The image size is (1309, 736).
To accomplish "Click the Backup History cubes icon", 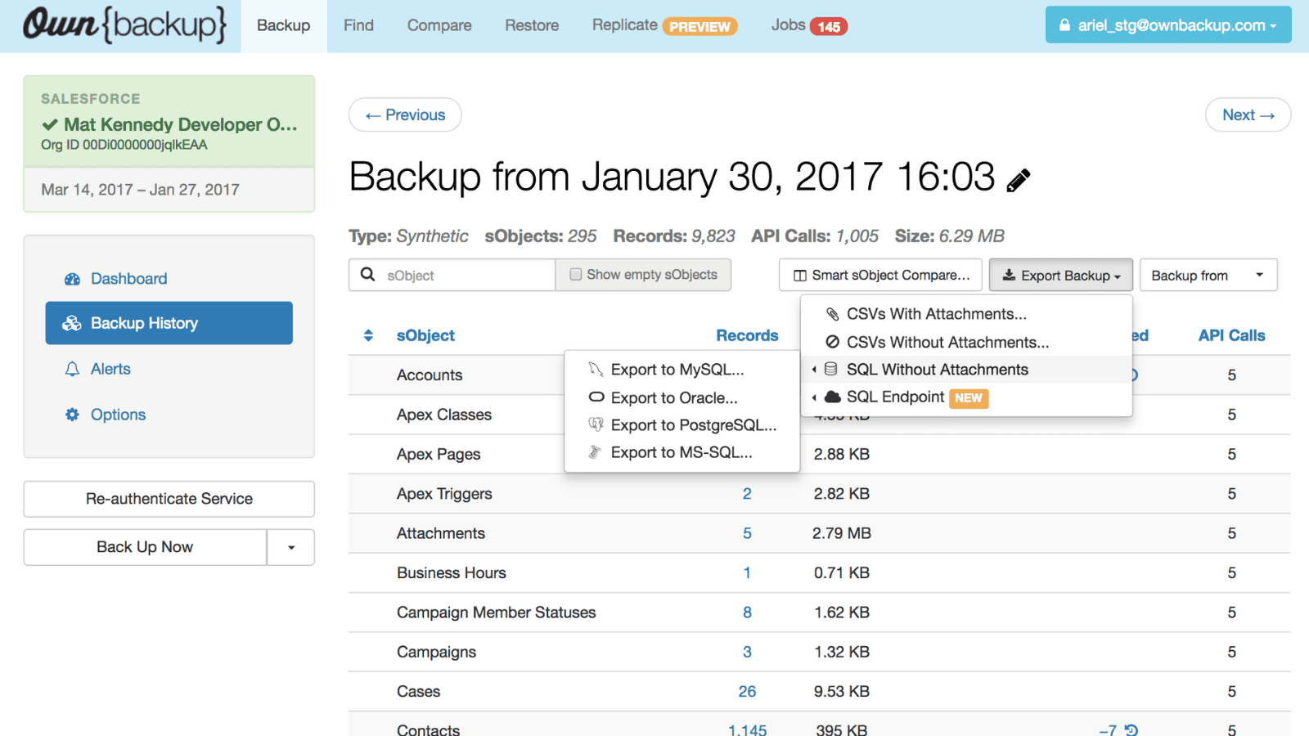I will coord(72,323).
